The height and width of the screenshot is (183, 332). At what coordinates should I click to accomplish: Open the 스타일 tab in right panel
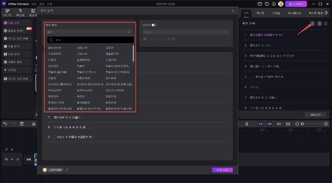[276, 13]
